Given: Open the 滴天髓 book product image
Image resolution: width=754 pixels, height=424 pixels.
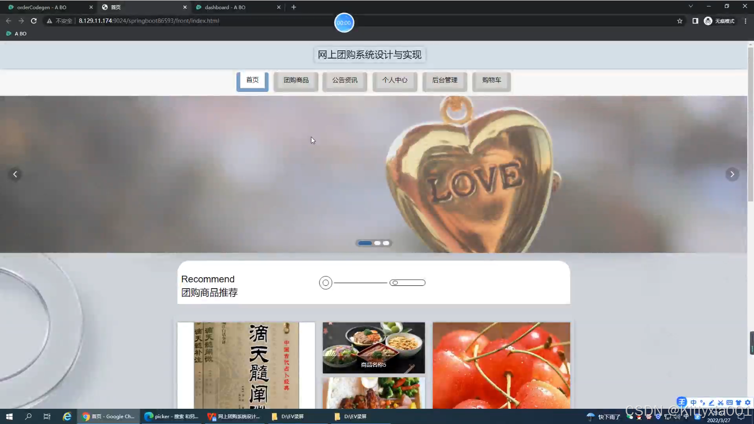Looking at the screenshot, I should [x=246, y=365].
